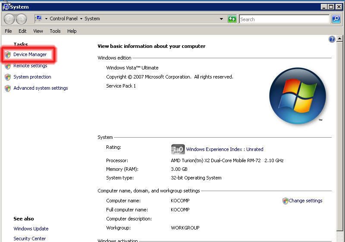Expand the arrow before System breadcrumb
The height and width of the screenshot is (242, 345).
(81, 19)
